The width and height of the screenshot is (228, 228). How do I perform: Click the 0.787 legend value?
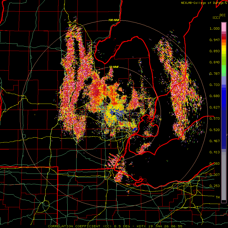click(215, 73)
